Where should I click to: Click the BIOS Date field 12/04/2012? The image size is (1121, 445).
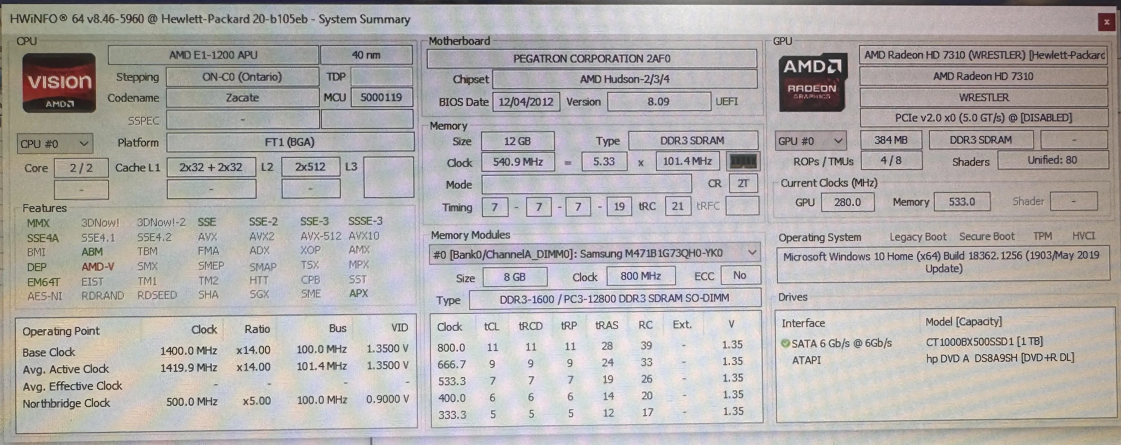[x=526, y=102]
